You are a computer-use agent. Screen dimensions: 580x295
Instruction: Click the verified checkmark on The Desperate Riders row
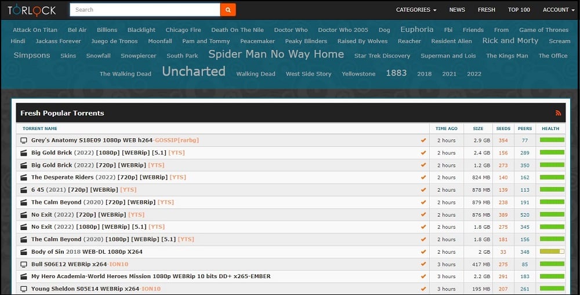coord(423,177)
